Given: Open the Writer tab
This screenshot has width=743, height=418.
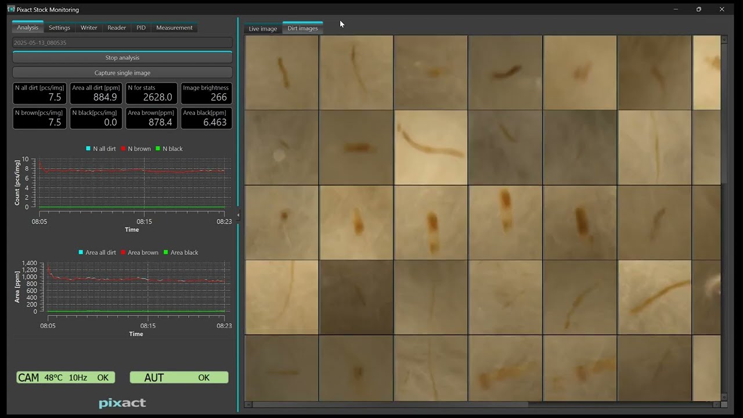Looking at the screenshot, I should point(89,27).
